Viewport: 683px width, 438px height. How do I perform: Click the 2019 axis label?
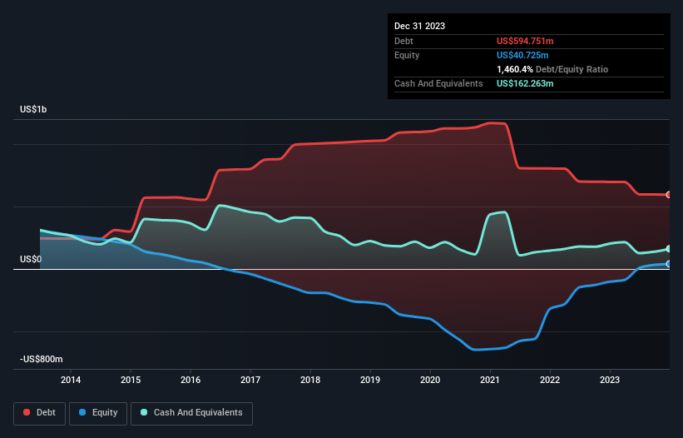[370, 380]
